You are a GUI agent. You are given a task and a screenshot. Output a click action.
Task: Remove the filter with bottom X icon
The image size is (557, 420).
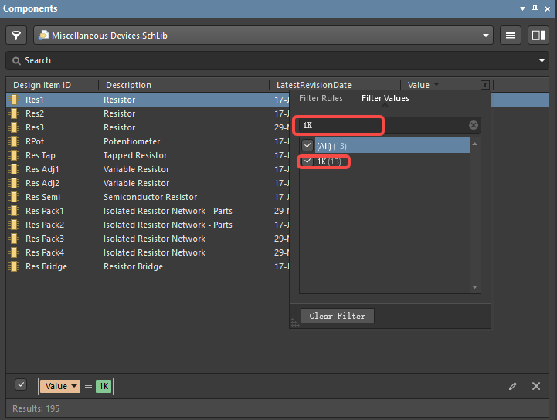point(536,386)
